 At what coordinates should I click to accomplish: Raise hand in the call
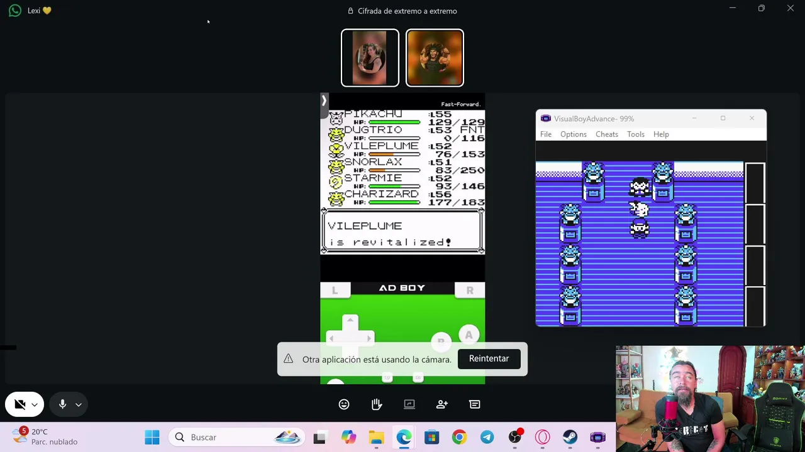click(377, 404)
